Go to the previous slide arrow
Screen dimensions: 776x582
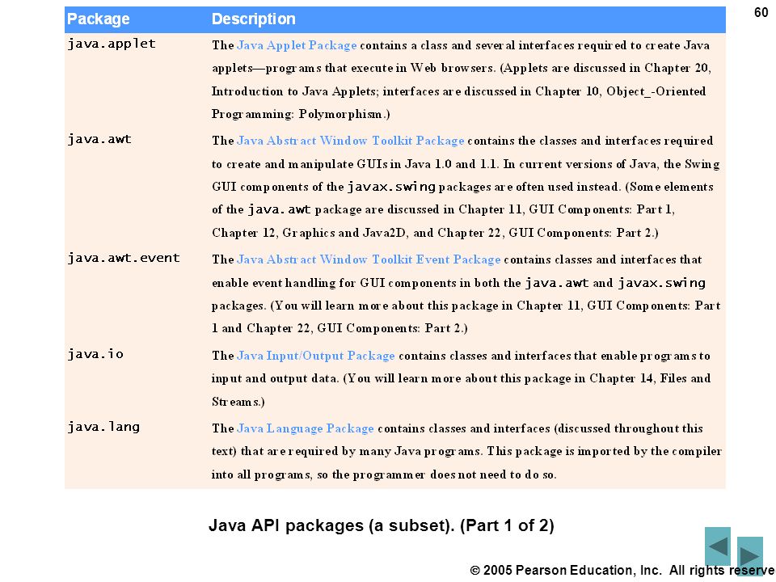(718, 546)
